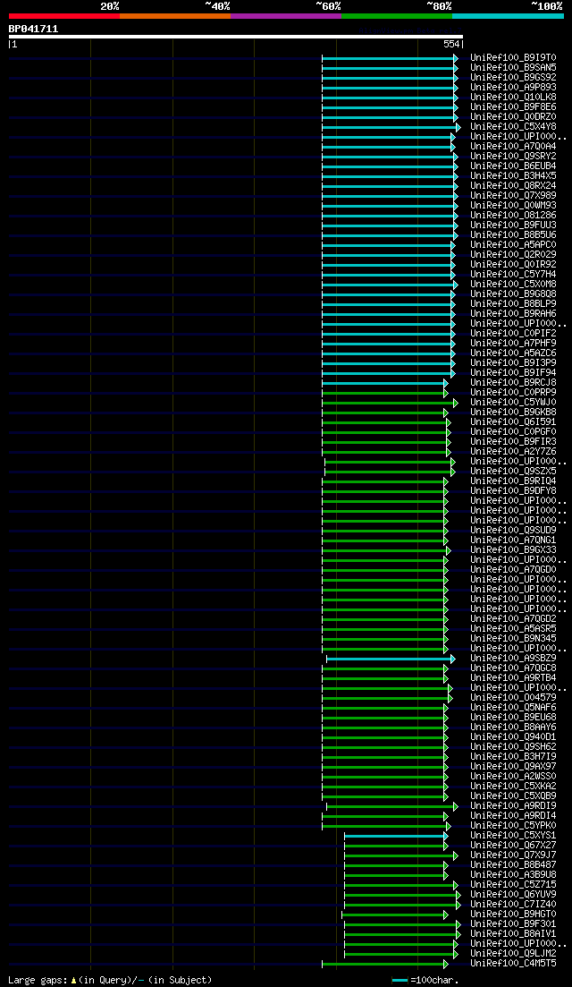This screenshot has height=987, width=572.
Task: Select the UniRef100_B6EUB4 label
Action: (x=513, y=166)
